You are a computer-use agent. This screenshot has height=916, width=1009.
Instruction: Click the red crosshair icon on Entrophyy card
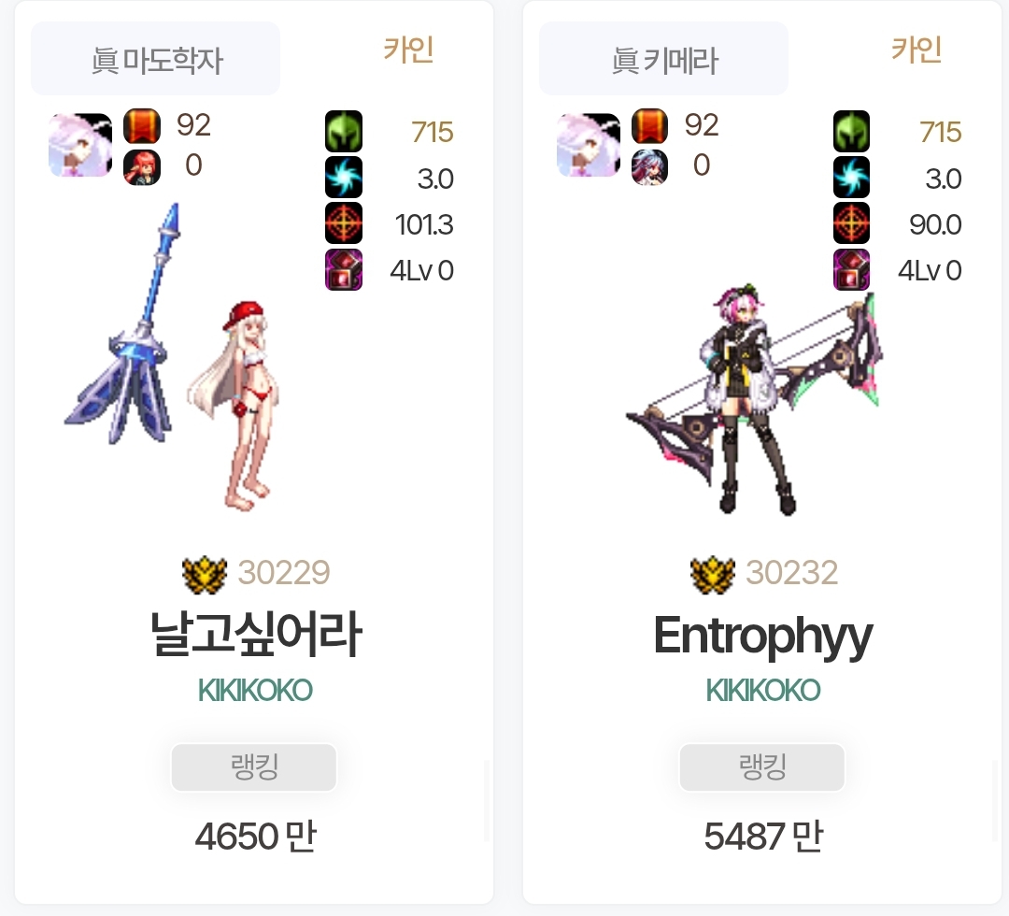[x=851, y=223]
